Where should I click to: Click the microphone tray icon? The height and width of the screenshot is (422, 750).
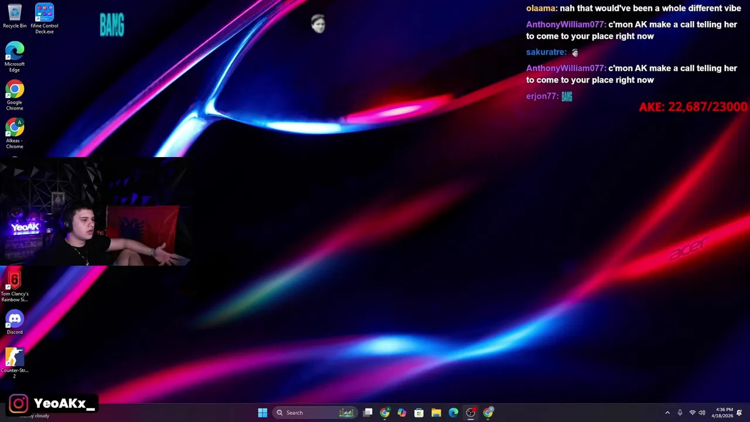click(680, 413)
